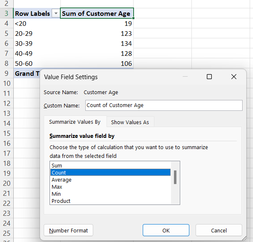Pick Average as the calculation type

pos(61,180)
